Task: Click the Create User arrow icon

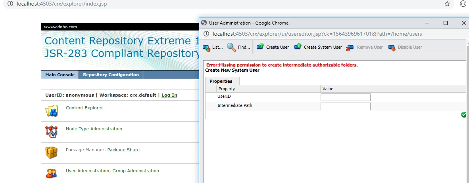Action: pyautogui.click(x=260, y=47)
